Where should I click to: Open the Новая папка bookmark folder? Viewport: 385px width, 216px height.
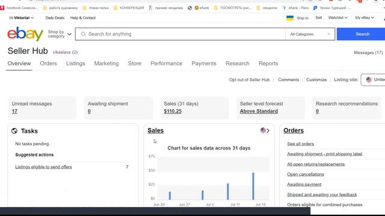click(x=96, y=8)
